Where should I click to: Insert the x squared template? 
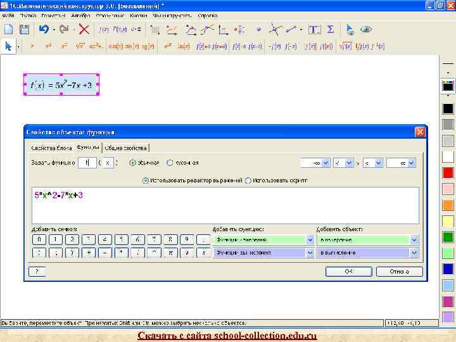pos(48,46)
